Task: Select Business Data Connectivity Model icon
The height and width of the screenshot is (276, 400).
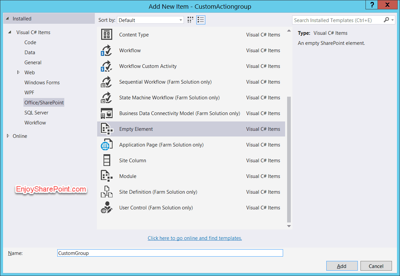Action: [107, 113]
